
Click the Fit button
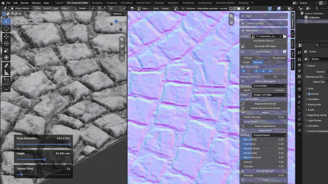[275, 77]
